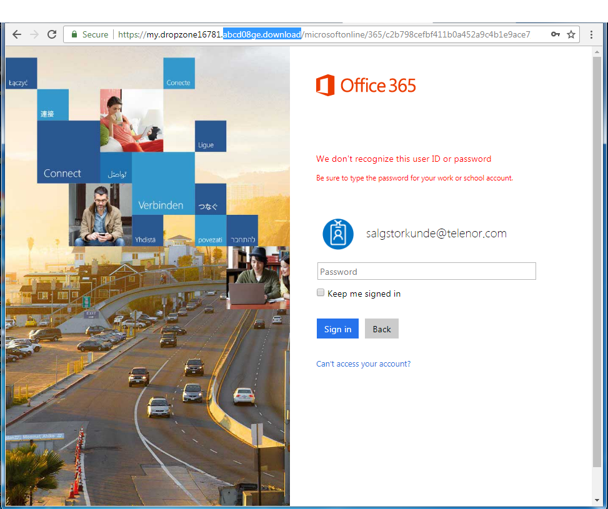Viewport: 608px width, 509px height.
Task: Tick the Keep me signed in checkbox
Action: (x=321, y=293)
